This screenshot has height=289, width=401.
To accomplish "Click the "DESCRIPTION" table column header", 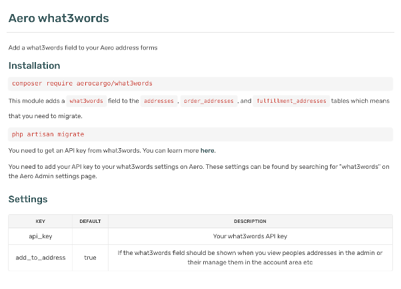I will pyautogui.click(x=250, y=222).
